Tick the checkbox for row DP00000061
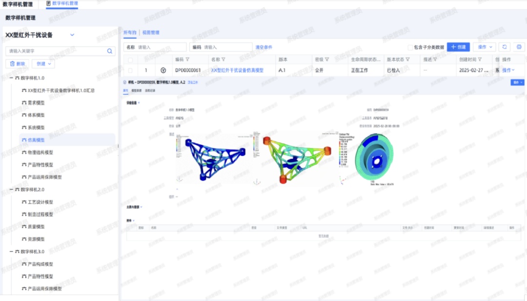Viewport: 527px width, 301px height. click(x=130, y=71)
